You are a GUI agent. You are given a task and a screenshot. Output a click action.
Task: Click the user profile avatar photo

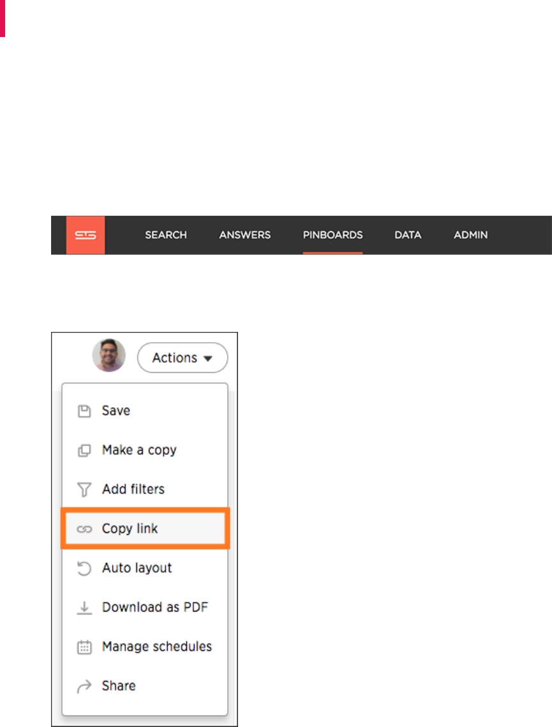tap(109, 355)
